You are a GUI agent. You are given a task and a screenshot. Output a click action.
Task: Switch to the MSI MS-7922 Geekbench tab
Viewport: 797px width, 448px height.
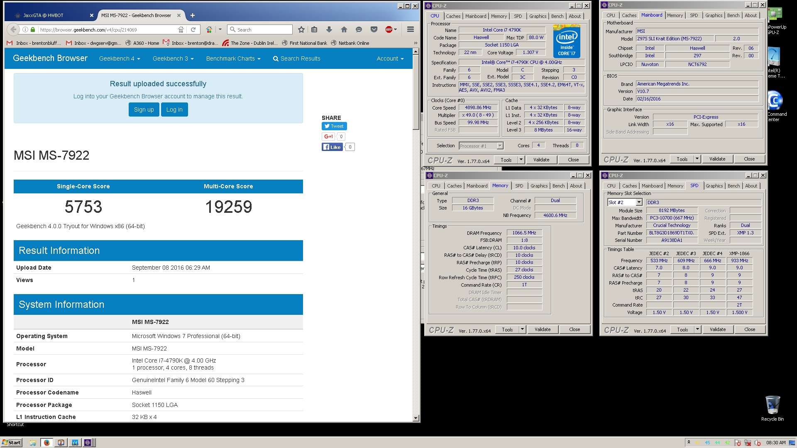[x=136, y=15]
